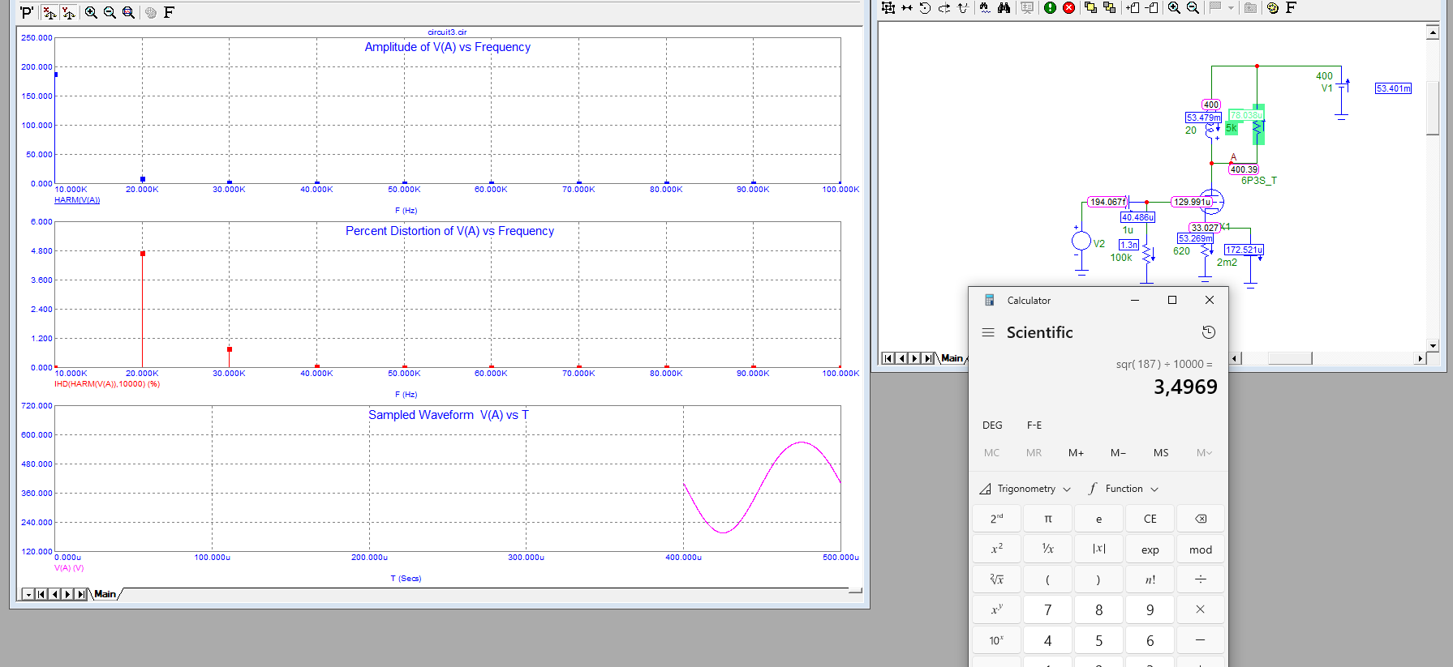Click the IHD(HARM(V(A)),10000) (%) trace label
1453x667 pixels.
107,384
